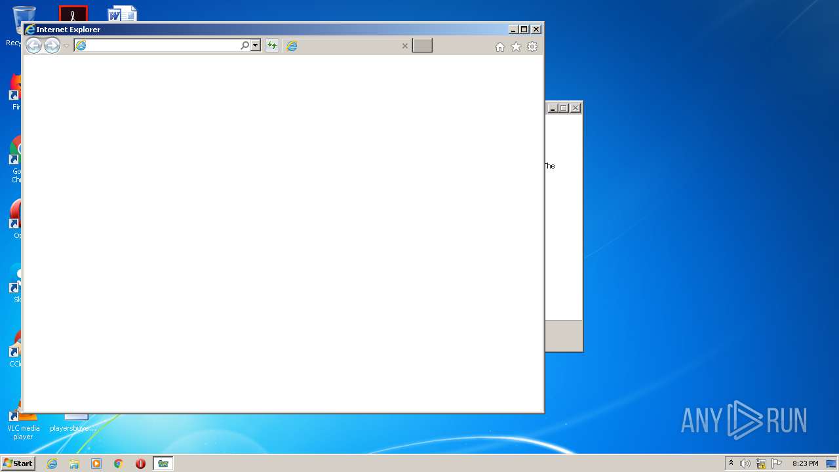Image resolution: width=839 pixels, height=472 pixels.
Task: Minimize the background window behind Internet Explorer
Action: coord(553,108)
